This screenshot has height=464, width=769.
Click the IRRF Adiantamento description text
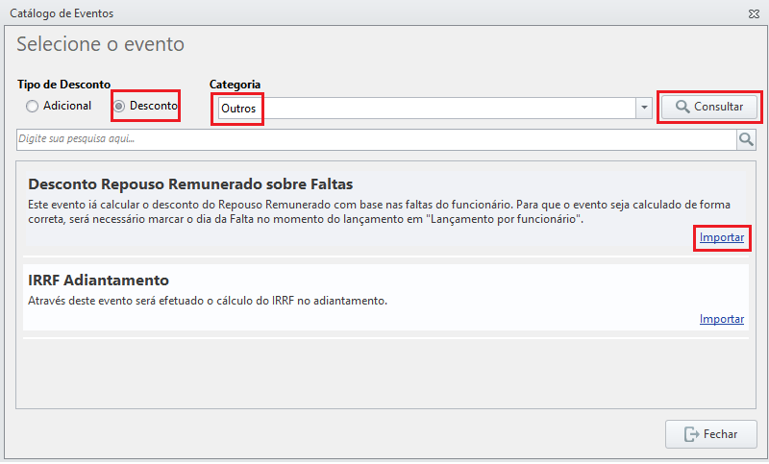pyautogui.click(x=208, y=301)
